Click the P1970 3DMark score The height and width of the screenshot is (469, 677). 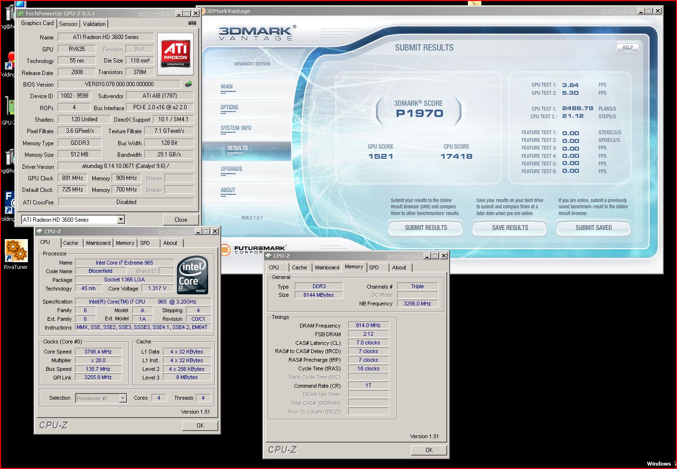(419, 114)
